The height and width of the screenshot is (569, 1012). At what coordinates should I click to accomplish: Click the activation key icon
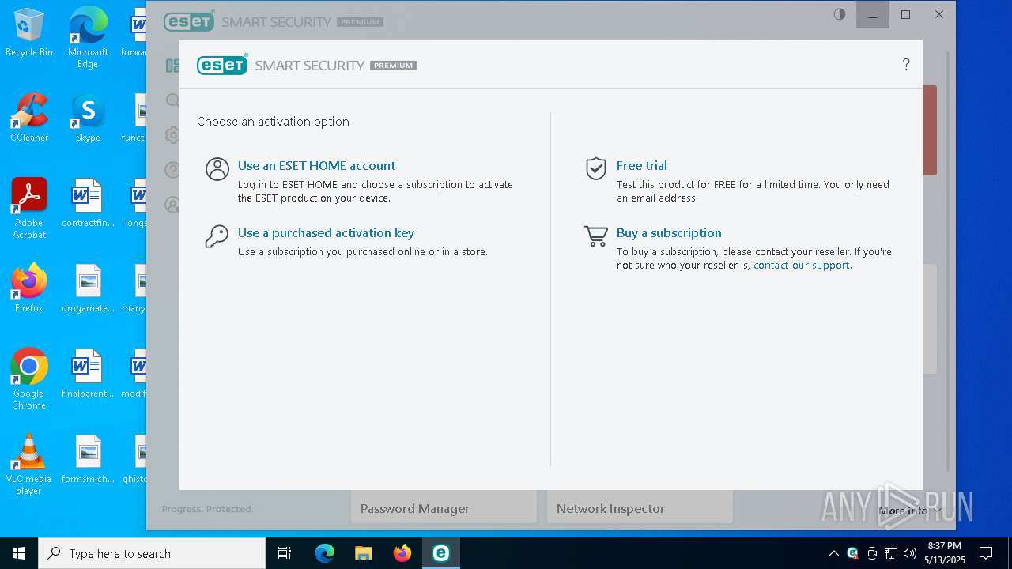coord(217,236)
